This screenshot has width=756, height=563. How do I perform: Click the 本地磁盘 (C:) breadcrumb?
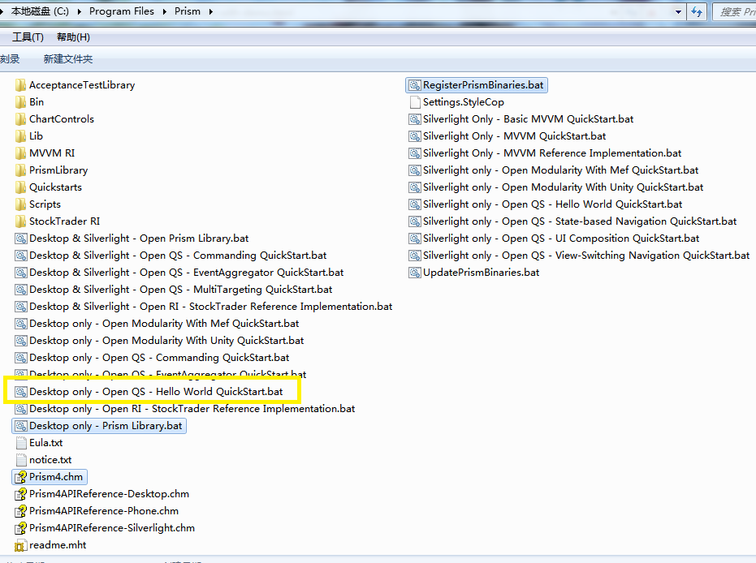click(x=40, y=11)
